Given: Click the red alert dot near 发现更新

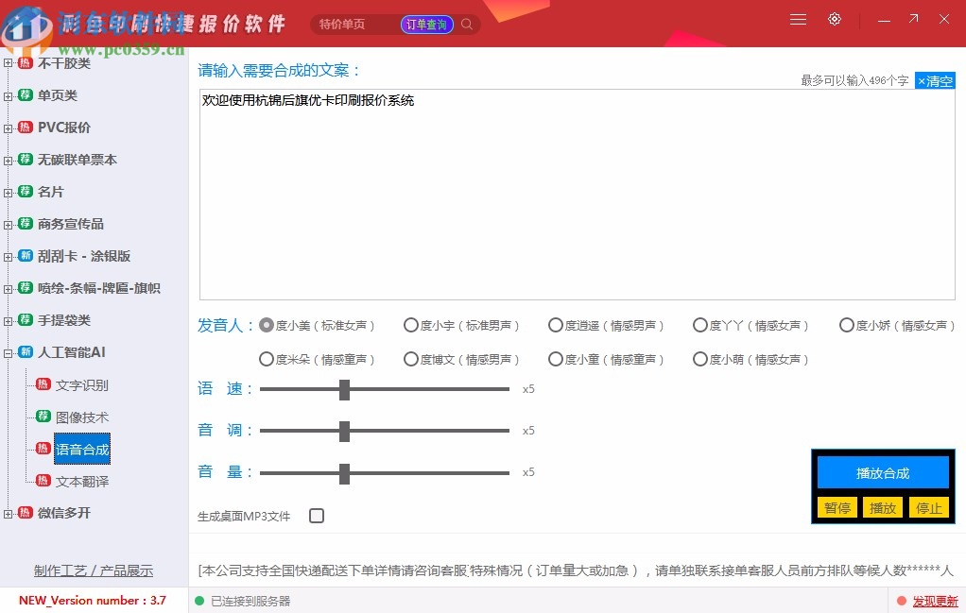Looking at the screenshot, I should point(901,601).
